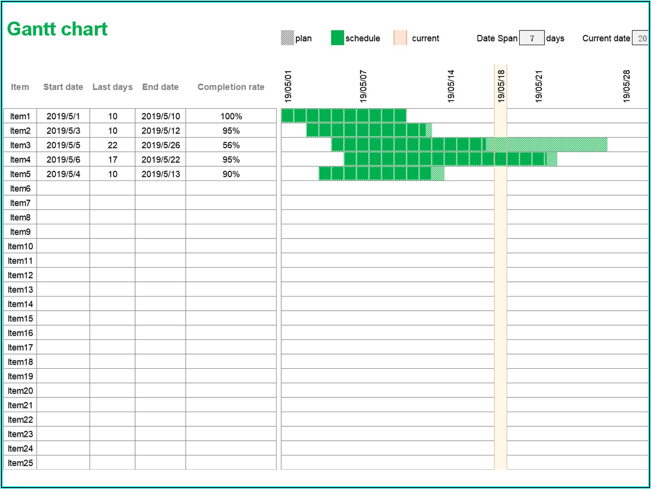Click the 19/05/28 timeline date label
This screenshot has height=489, width=651.
click(x=626, y=86)
